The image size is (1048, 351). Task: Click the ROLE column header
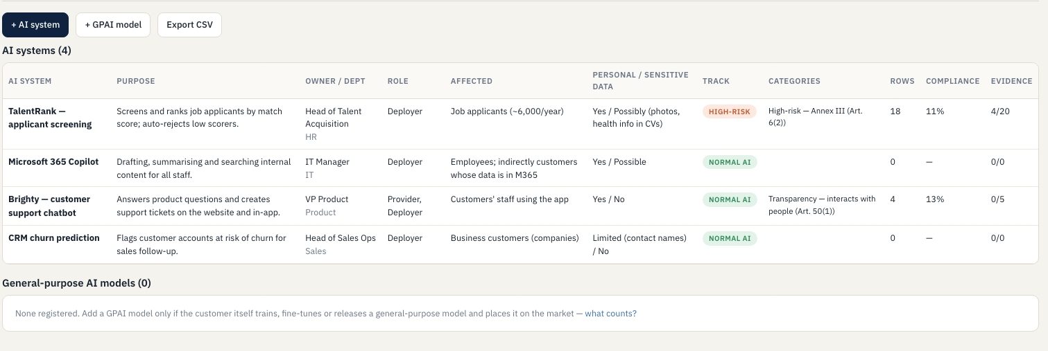[398, 81]
